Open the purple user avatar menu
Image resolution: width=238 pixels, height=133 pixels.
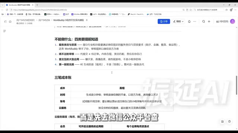click(232, 21)
